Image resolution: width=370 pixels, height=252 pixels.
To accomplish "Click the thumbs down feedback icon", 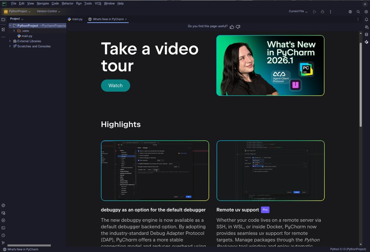I will 238,27.
